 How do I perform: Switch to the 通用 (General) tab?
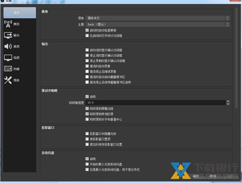click(x=19, y=12)
